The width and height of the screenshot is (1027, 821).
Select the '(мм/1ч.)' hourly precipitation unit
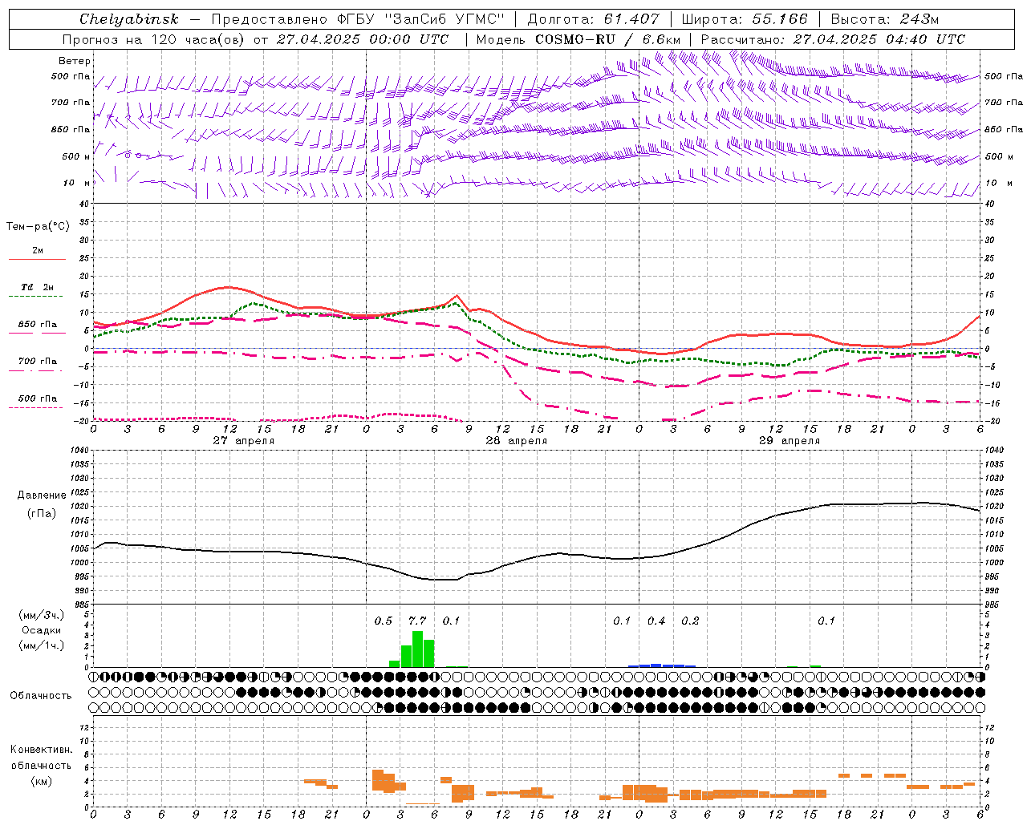pos(41,645)
